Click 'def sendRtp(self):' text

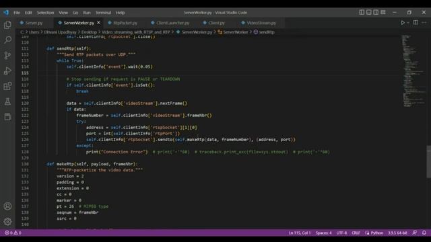69,48
